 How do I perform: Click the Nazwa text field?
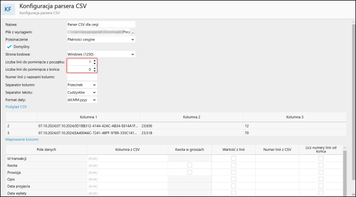(x=101, y=24)
